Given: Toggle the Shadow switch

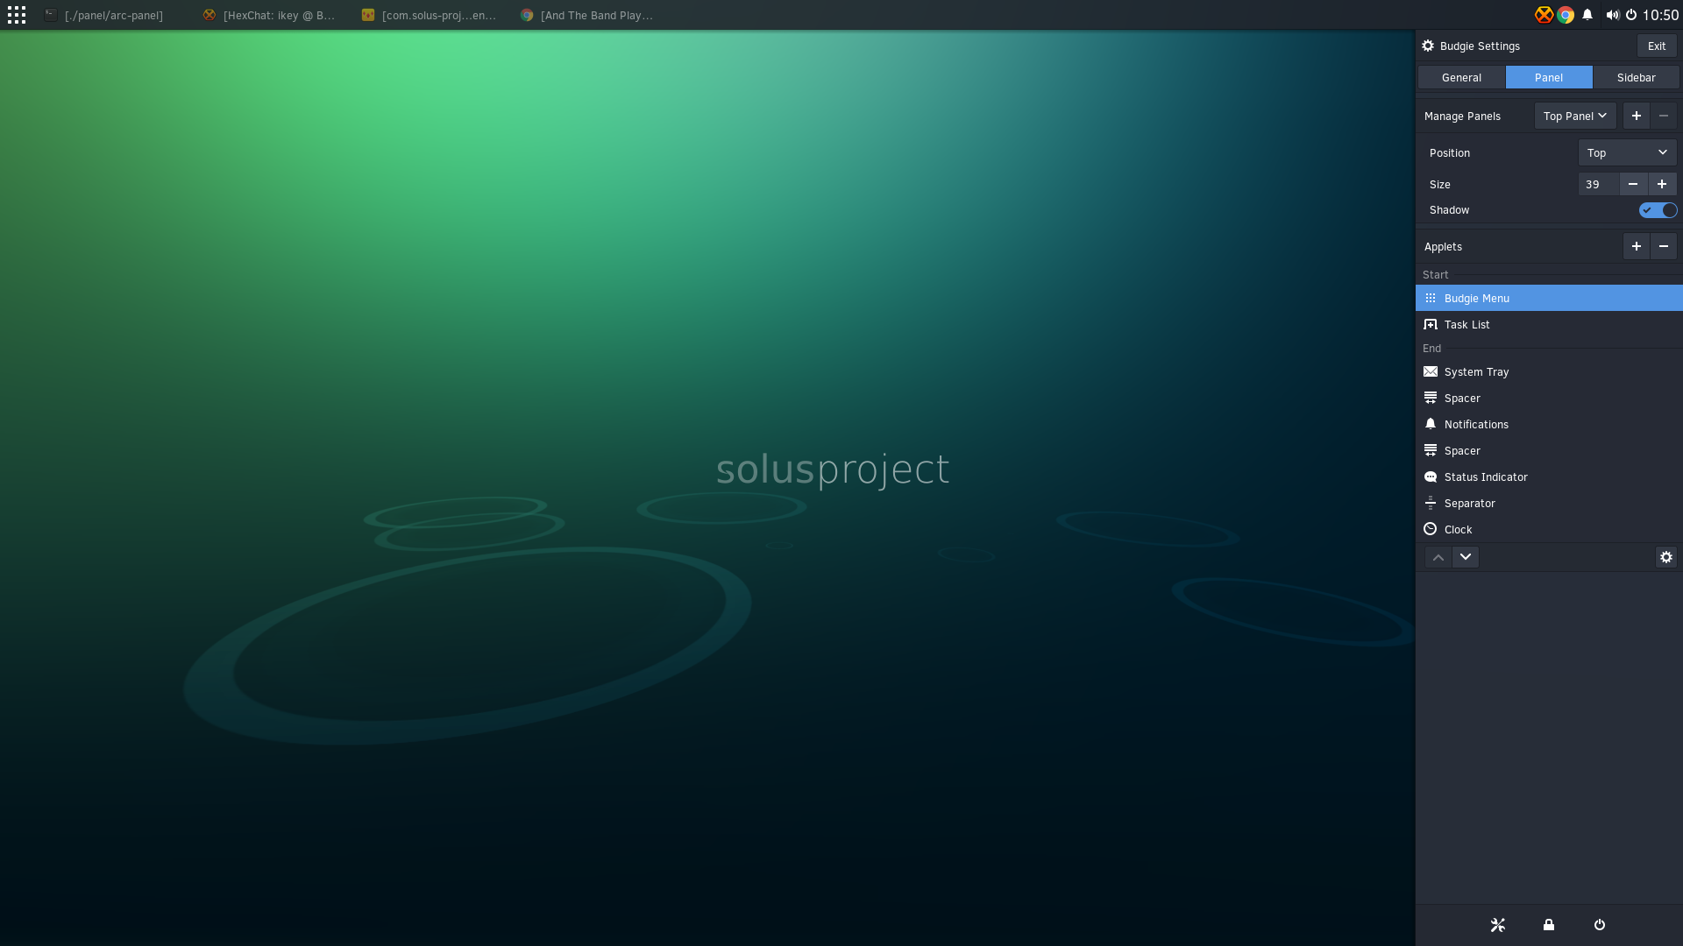Looking at the screenshot, I should [1658, 210].
